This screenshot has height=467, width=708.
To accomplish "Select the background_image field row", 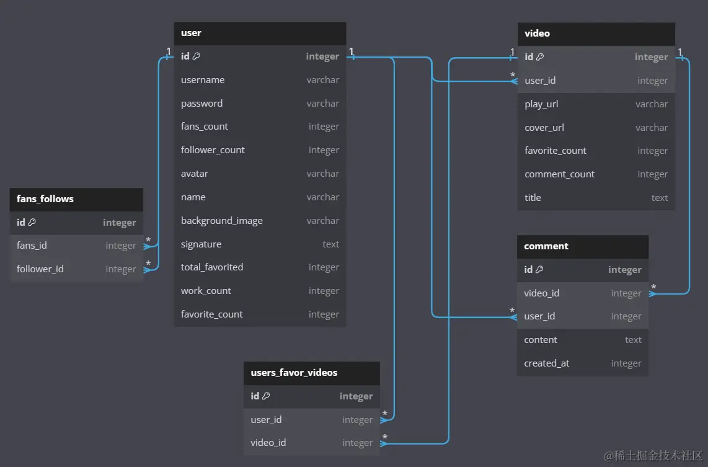I will pyautogui.click(x=260, y=220).
